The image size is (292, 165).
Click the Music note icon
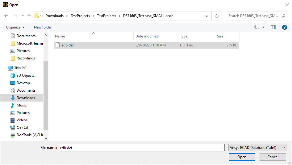click(x=12, y=105)
